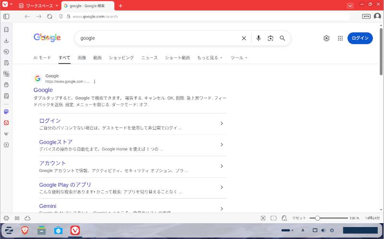The width and height of the screenshot is (384, 239).
Task: Open the Downloads panel
Action: tap(6, 41)
